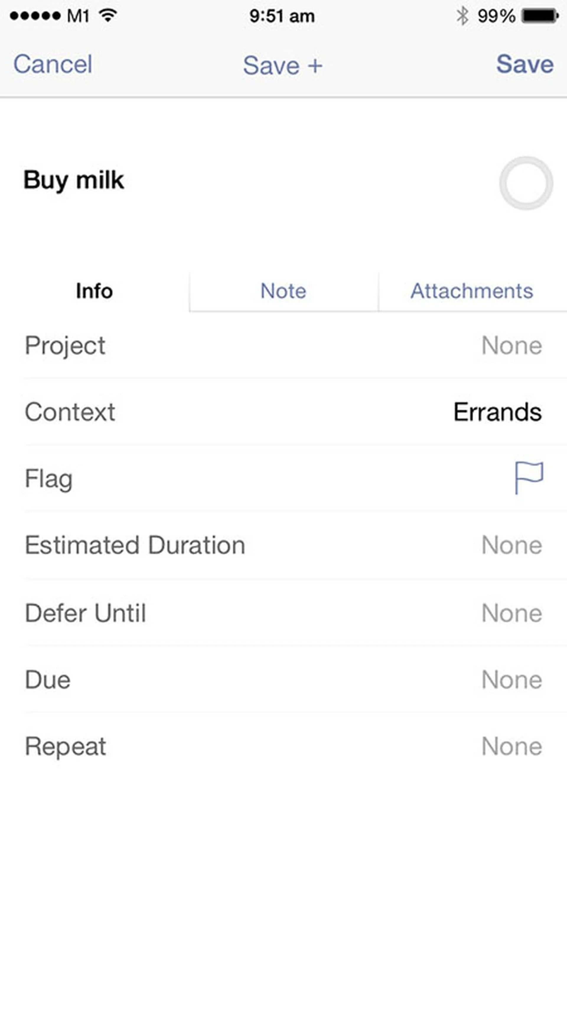Tap the battery icon in status bar
Image resolution: width=567 pixels, height=1009 pixels.
[540, 16]
